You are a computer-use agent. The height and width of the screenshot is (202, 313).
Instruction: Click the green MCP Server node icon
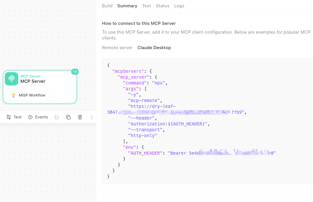tap(11, 79)
